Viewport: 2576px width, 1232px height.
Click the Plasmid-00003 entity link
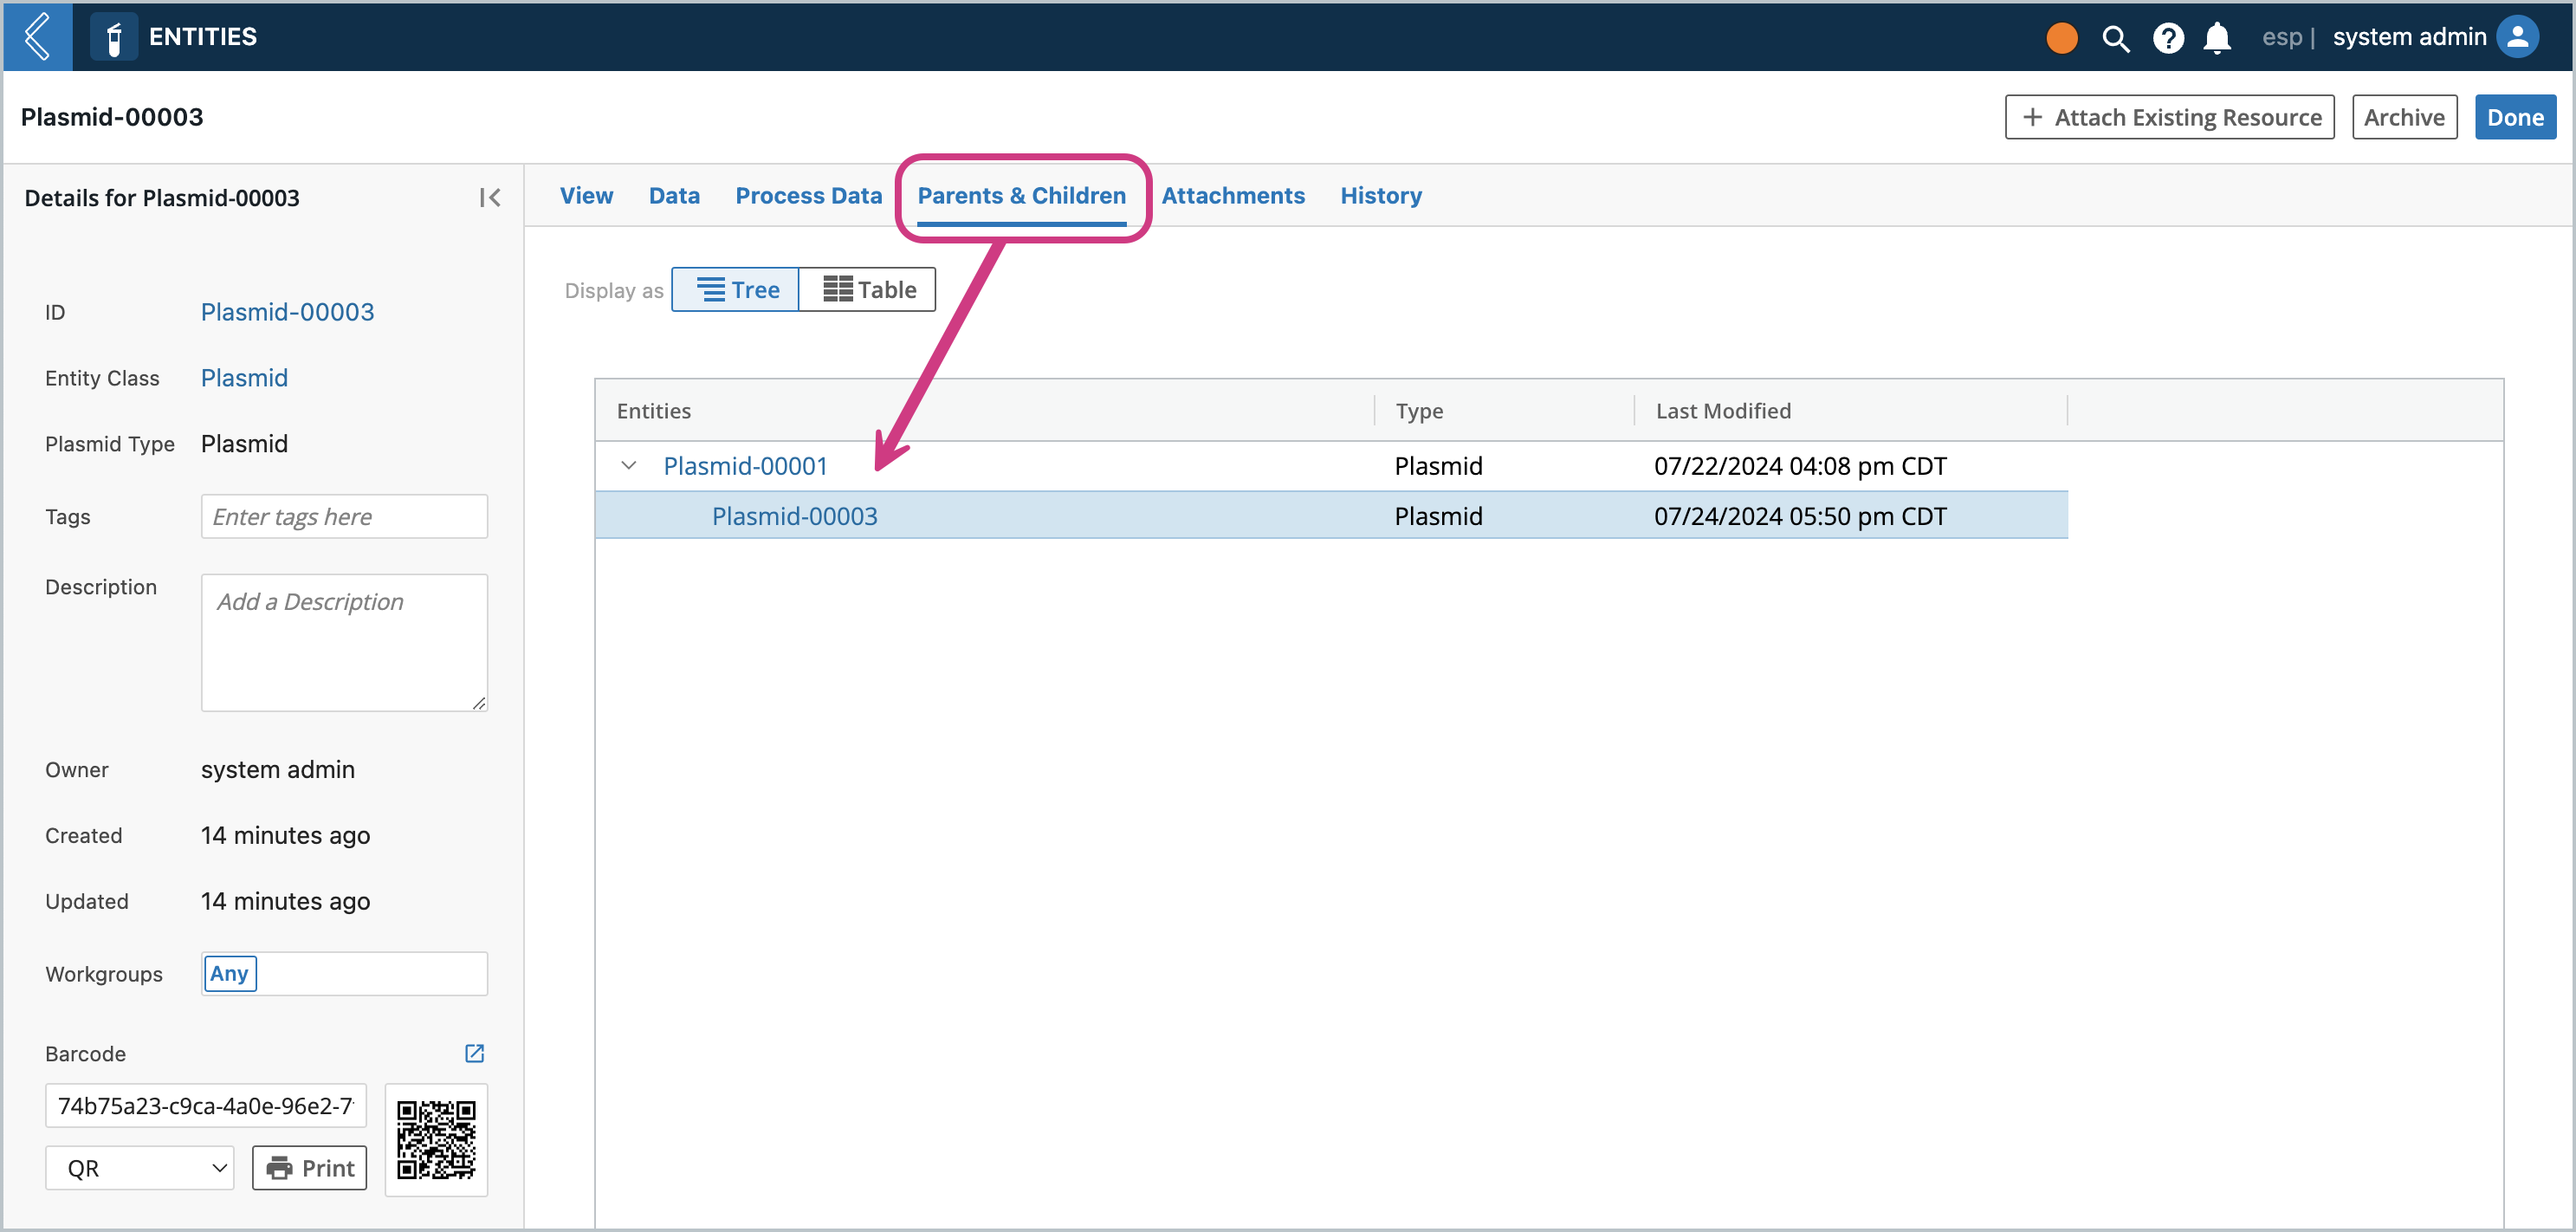[x=795, y=515]
